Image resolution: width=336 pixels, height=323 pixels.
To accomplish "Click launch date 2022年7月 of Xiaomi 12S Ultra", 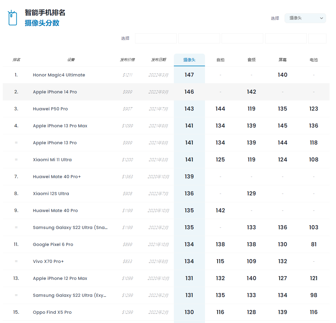I will tap(158, 194).
